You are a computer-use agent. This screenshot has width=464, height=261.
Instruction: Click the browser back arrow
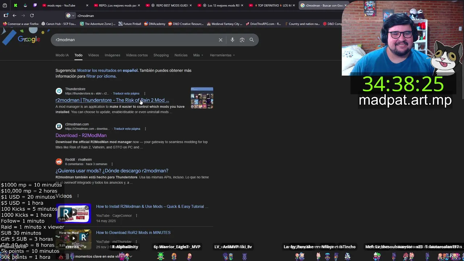point(14,16)
